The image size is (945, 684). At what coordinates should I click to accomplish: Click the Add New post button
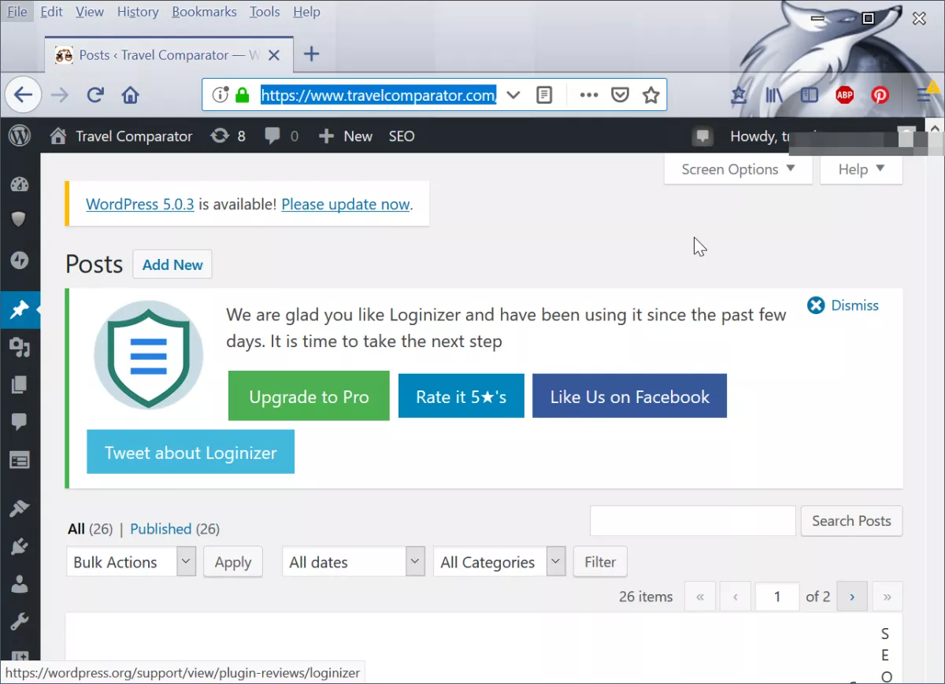click(172, 264)
